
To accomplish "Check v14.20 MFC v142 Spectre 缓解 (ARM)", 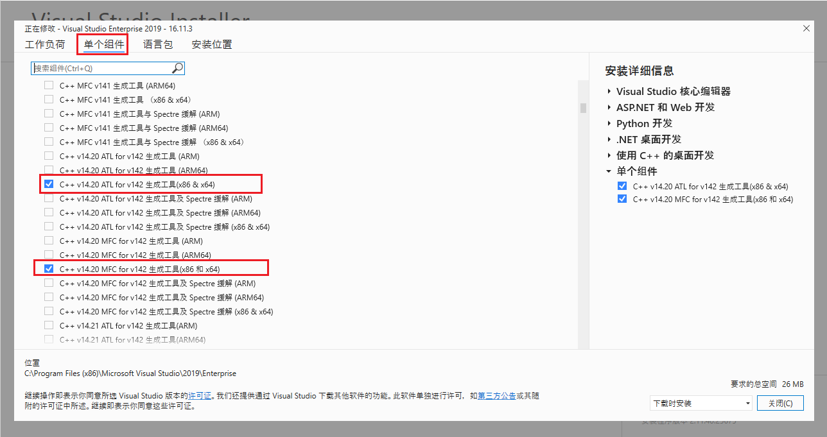I will click(49, 283).
